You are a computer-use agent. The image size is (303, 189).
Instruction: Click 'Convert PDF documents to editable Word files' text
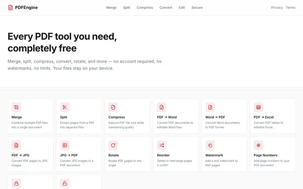click(175, 125)
